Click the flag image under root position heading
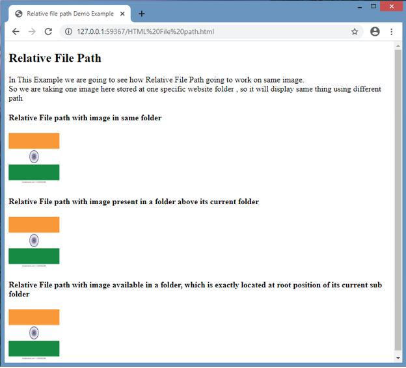The height and width of the screenshot is (368, 406). [34, 334]
